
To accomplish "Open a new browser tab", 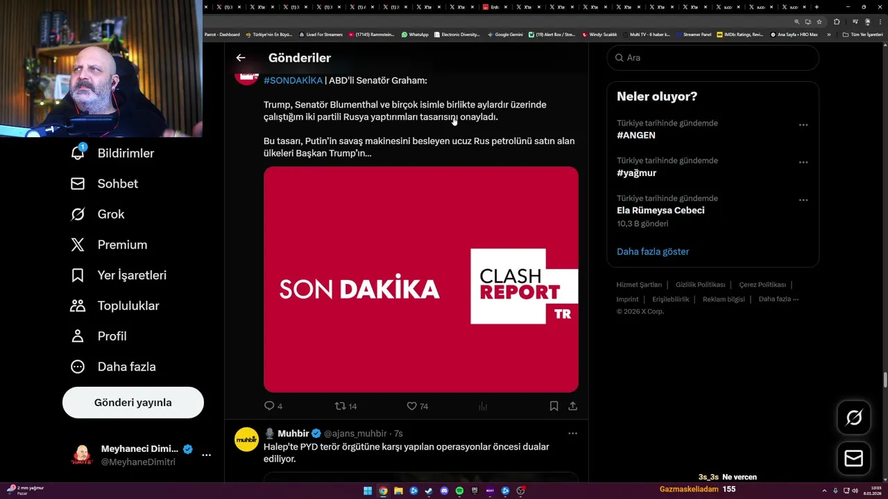I will pos(817,7).
